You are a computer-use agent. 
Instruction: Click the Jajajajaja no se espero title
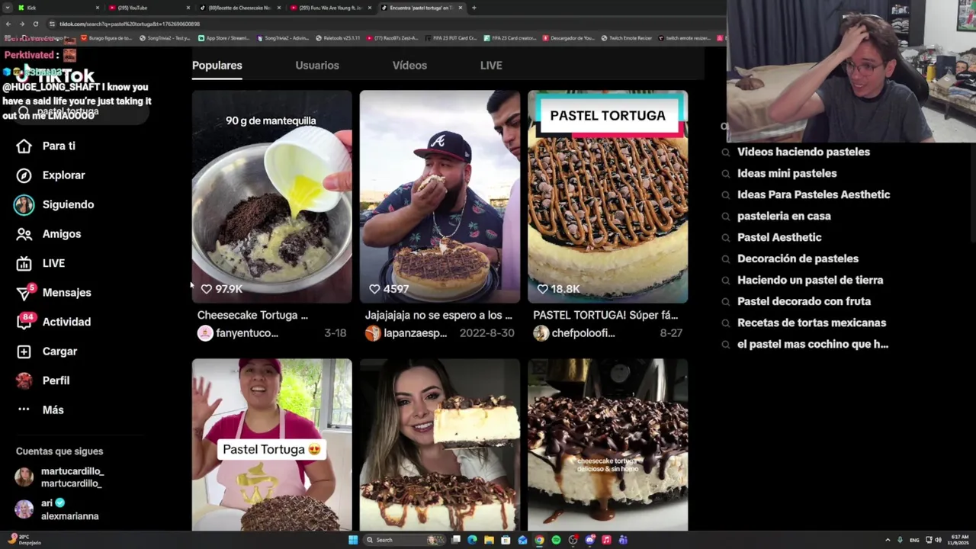point(438,315)
